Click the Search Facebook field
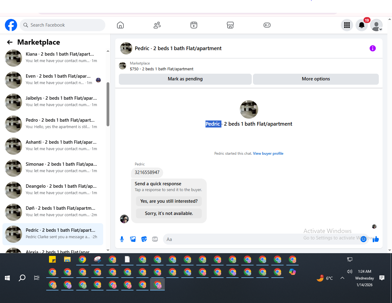Image resolution: width=392 pixels, height=303 pixels. (63, 25)
